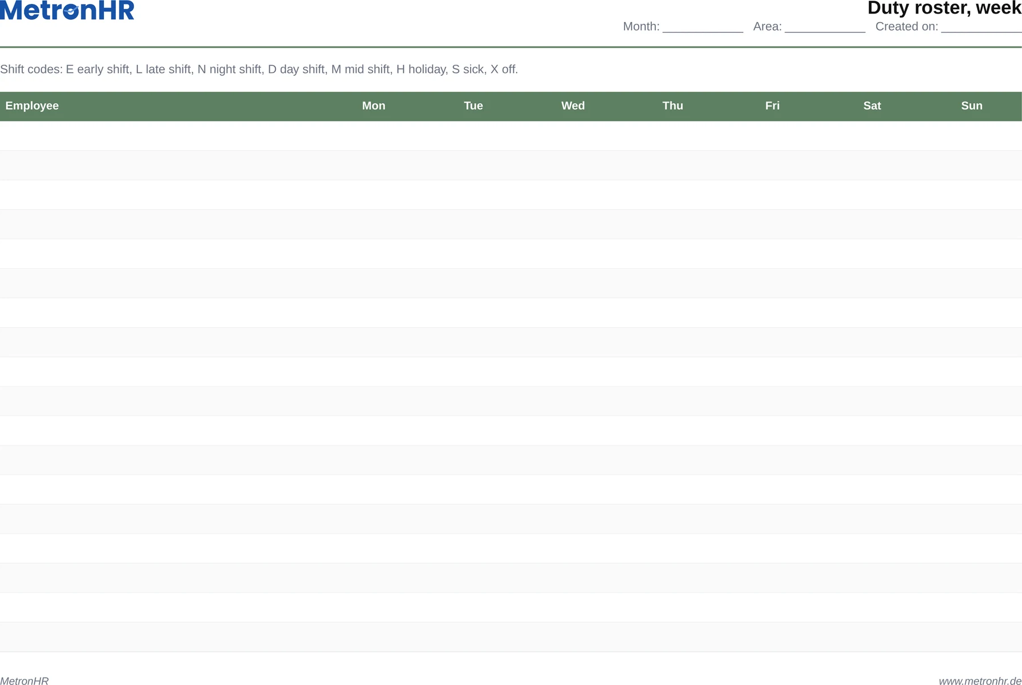
Task: Select the Thu column header
Action: point(673,106)
